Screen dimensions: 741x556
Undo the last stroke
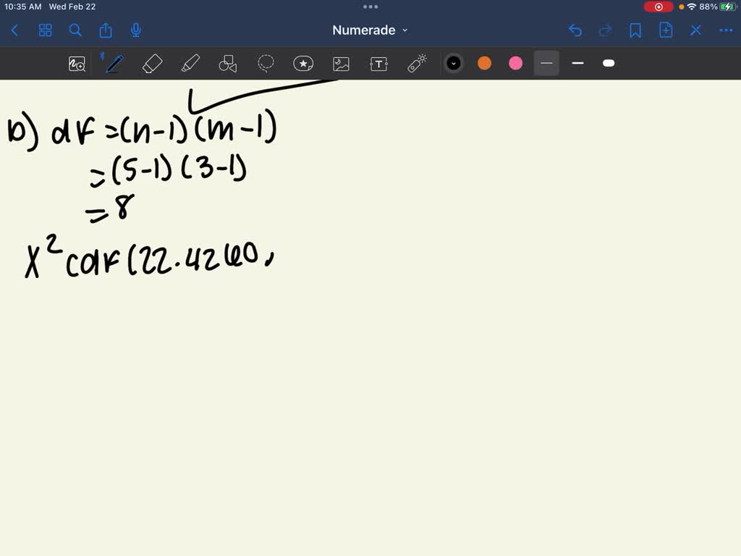575,30
